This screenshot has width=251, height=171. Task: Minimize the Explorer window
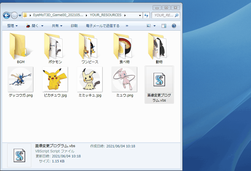157,8
